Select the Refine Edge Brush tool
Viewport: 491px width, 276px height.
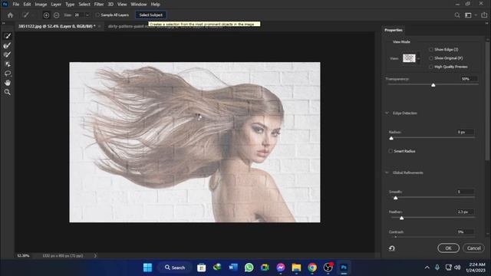coord(8,45)
